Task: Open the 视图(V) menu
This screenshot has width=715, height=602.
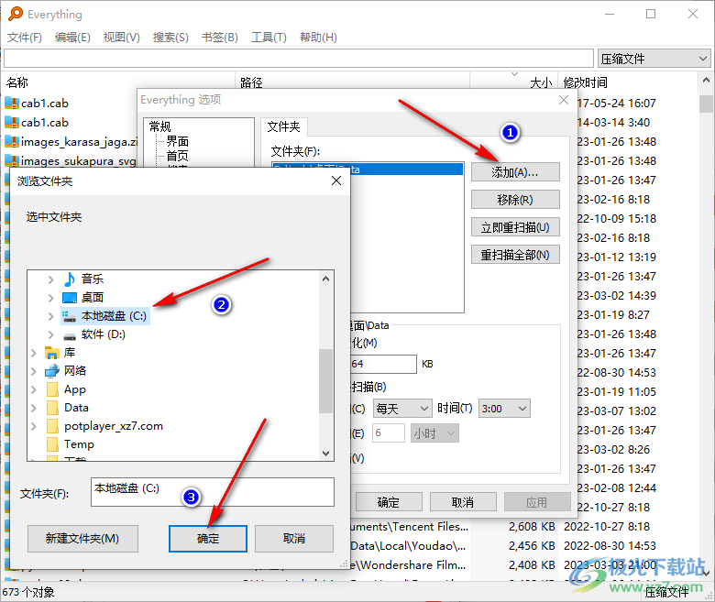Action: tap(121, 37)
